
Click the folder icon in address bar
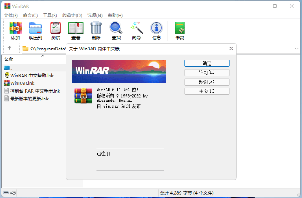click(x=26, y=49)
